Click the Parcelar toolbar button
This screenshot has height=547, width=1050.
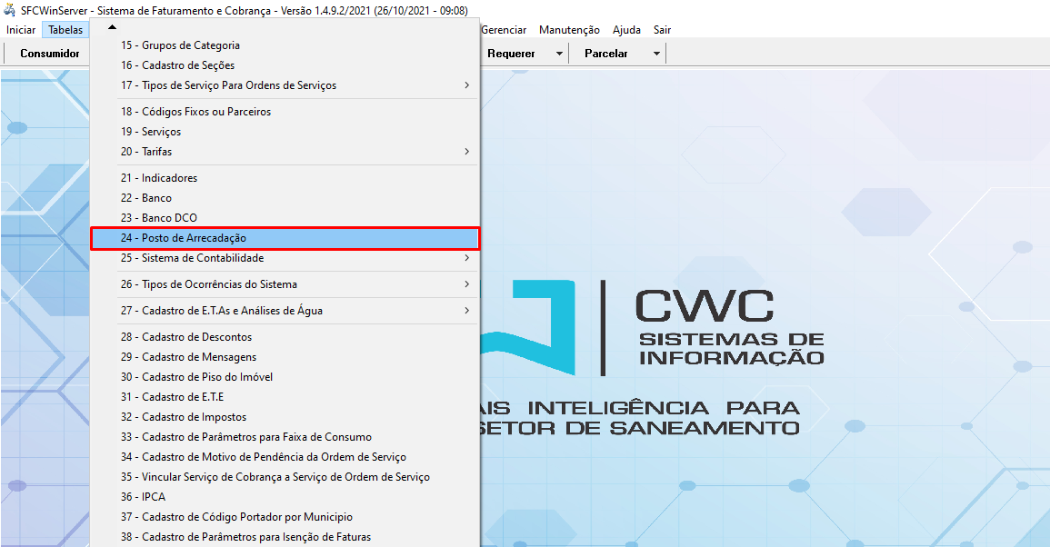[x=606, y=54]
